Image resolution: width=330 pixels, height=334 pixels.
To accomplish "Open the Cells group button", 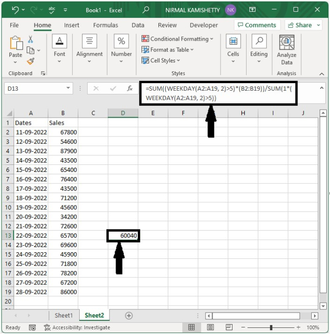I will tap(233, 49).
